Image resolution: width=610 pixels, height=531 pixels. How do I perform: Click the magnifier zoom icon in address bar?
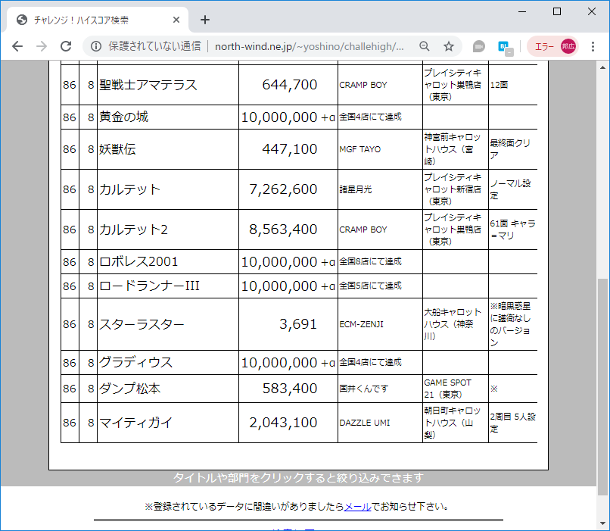[x=425, y=45]
